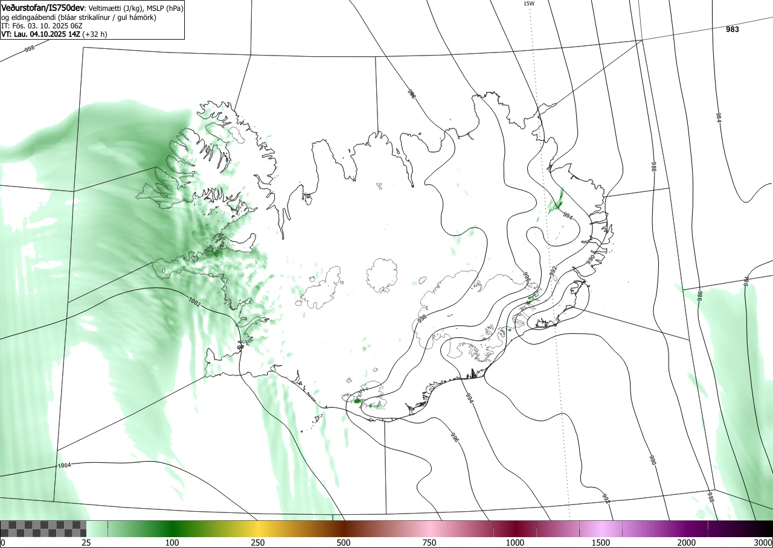Image resolution: width=773 pixels, height=548 pixels.
Task: Click the 986 isobar label
Action: pos(701,295)
